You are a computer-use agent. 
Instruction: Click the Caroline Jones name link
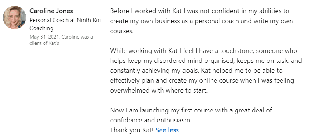[x=51, y=11]
